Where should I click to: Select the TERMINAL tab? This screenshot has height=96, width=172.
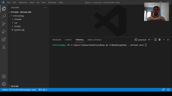80,40
